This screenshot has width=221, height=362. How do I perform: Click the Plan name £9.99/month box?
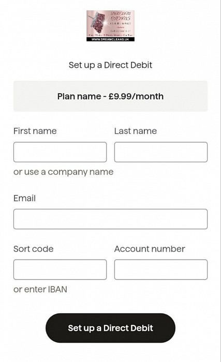111,96
